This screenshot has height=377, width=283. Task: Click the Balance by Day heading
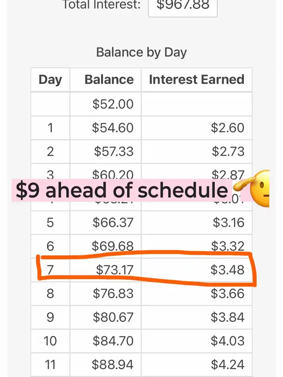[141, 52]
